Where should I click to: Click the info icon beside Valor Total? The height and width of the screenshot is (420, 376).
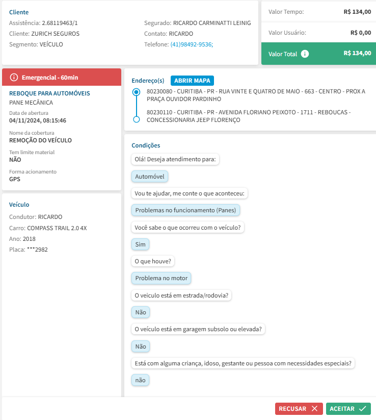click(x=305, y=54)
